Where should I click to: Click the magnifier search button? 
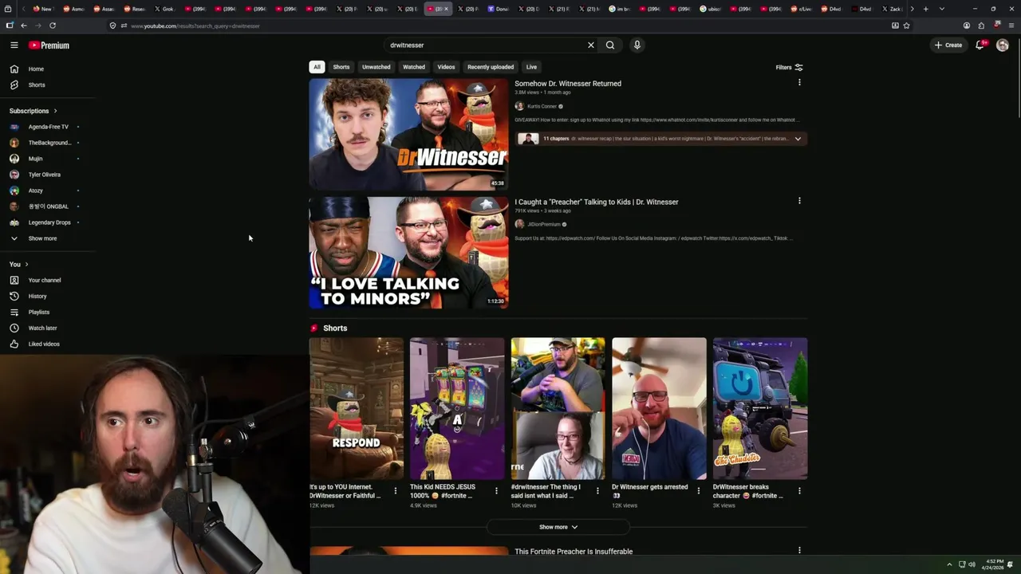coord(610,45)
